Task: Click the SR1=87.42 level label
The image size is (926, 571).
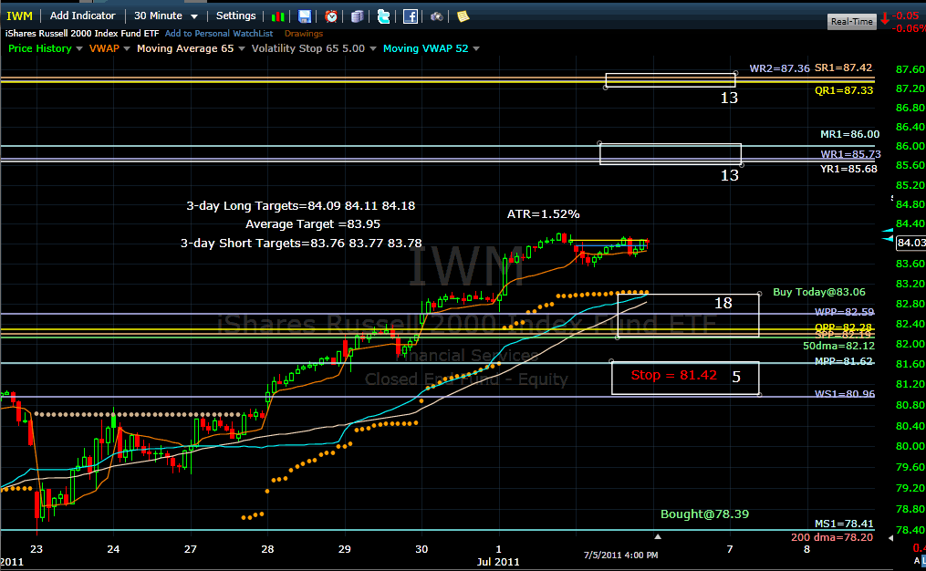Action: coord(843,67)
